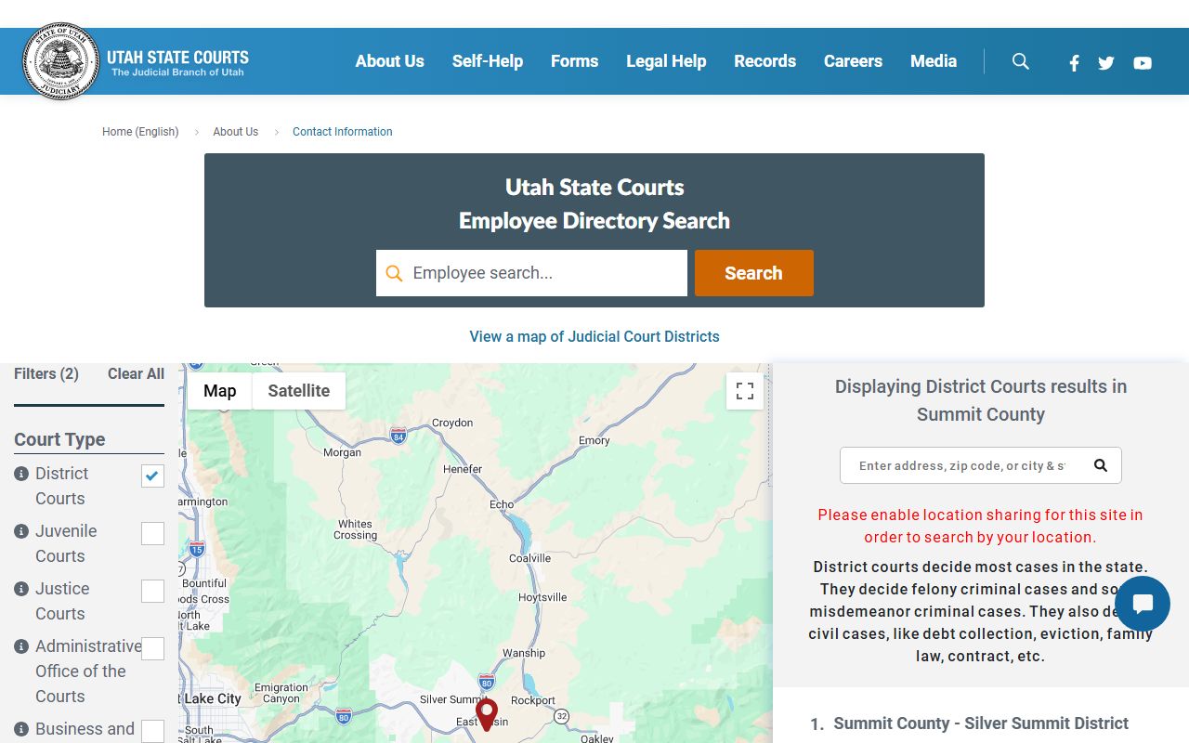Check the Business and court type checkbox
1189x743 pixels.
coord(152,731)
